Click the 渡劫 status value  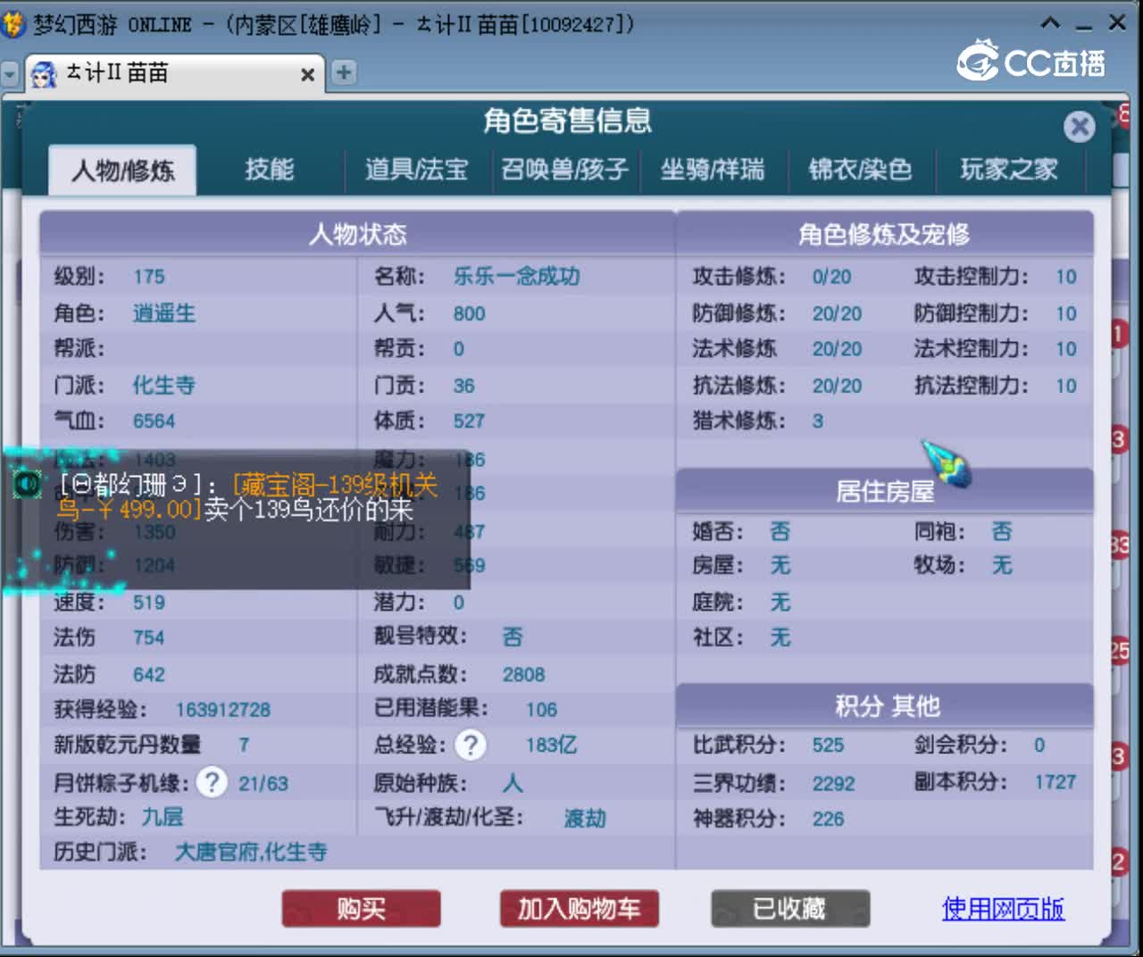[585, 818]
